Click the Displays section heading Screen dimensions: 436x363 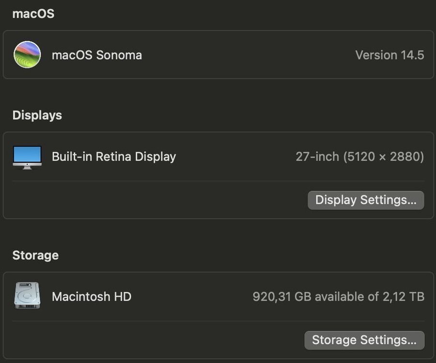coord(37,115)
